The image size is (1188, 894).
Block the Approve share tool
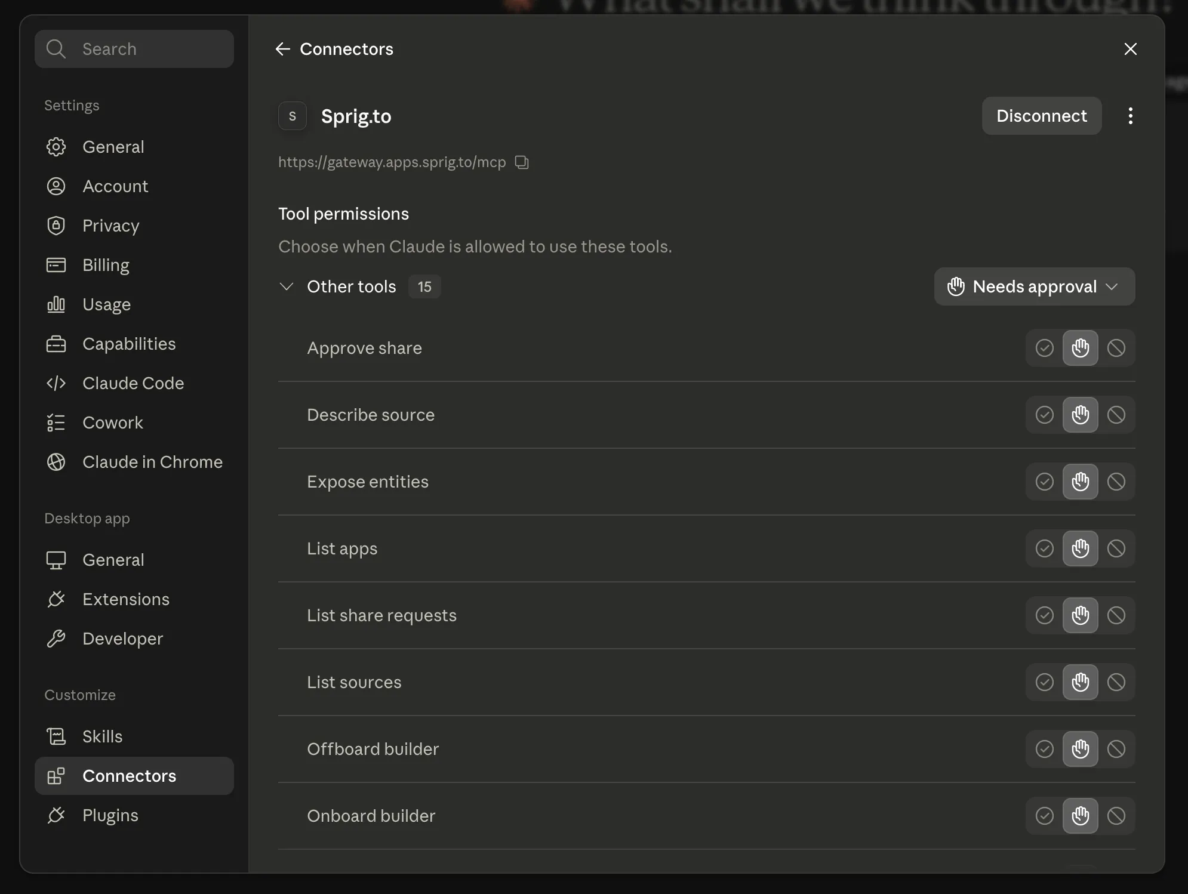1116,348
